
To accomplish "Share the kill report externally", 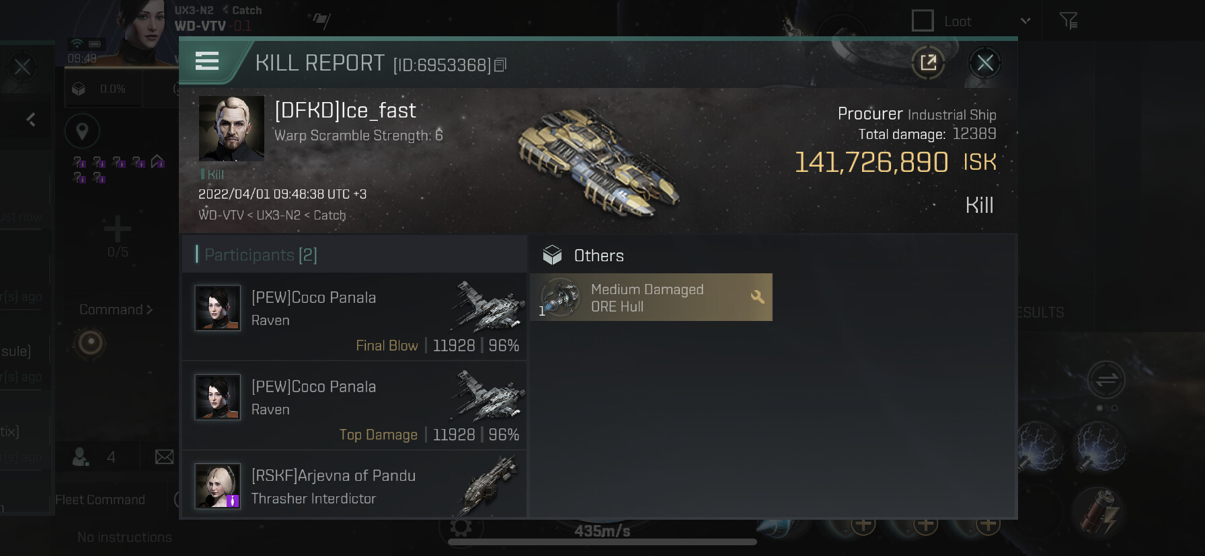I will click(x=928, y=63).
